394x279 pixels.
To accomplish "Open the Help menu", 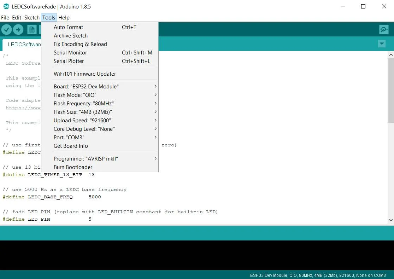I will tap(64, 18).
